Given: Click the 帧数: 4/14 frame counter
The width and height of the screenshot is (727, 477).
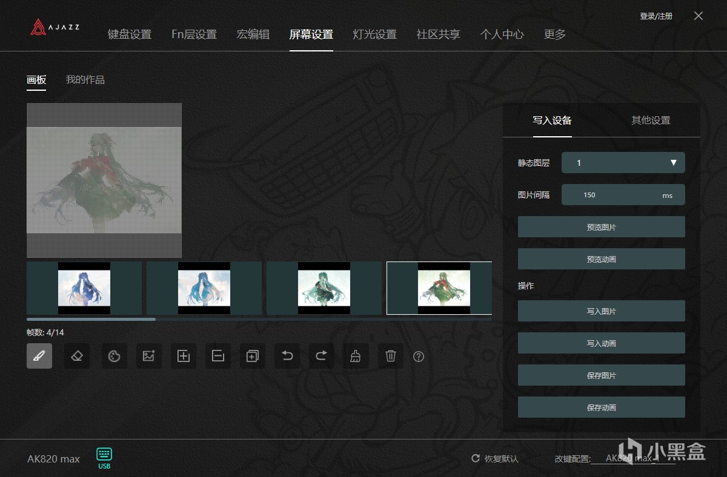Looking at the screenshot, I should [x=45, y=332].
